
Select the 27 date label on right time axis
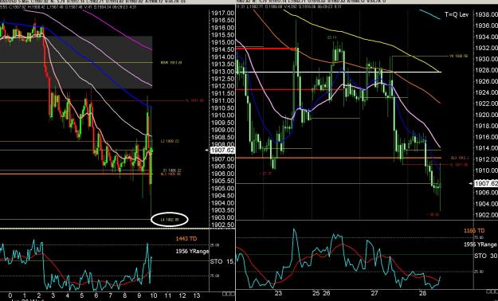pos(374,293)
